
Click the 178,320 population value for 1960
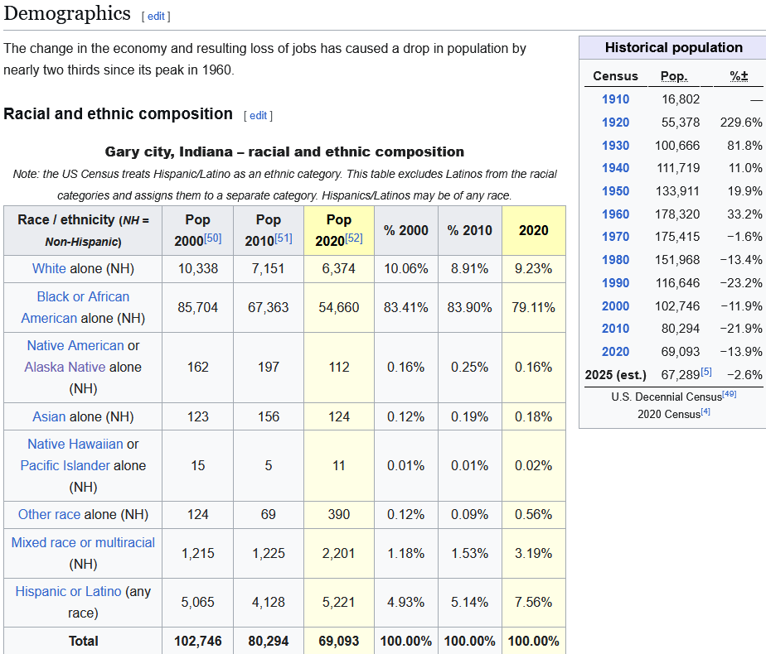[x=677, y=214]
